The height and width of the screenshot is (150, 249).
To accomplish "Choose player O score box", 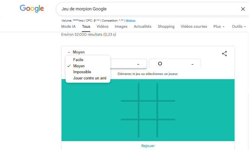I will pyautogui.click(x=175, y=64).
